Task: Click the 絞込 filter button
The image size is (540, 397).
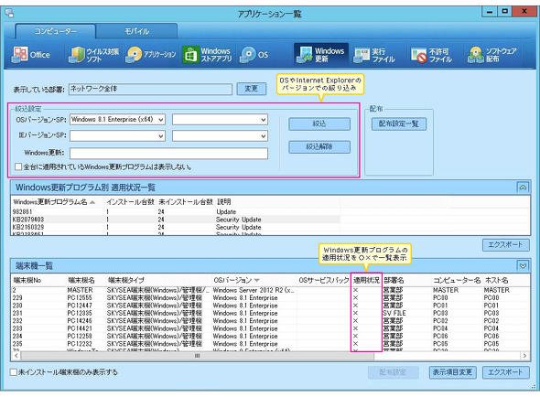Action: [x=319, y=123]
